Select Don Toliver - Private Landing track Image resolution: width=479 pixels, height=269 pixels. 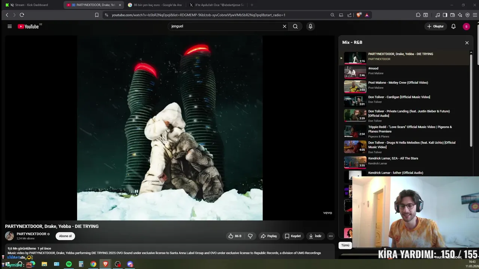click(x=404, y=115)
